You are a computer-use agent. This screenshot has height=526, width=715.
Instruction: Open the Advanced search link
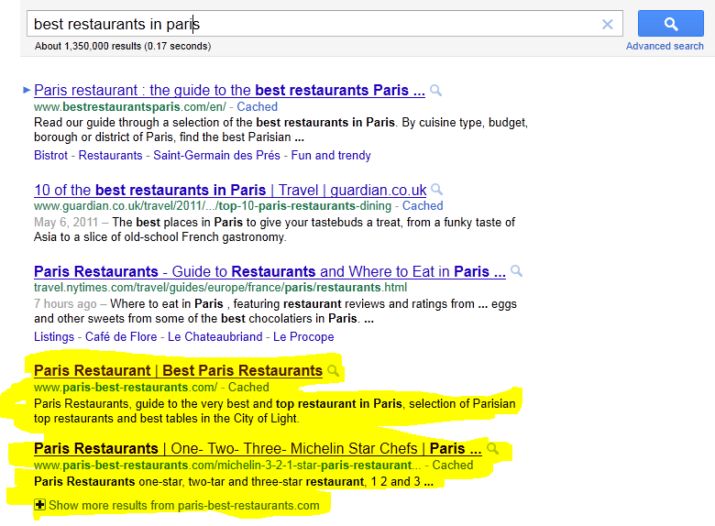pos(665,46)
